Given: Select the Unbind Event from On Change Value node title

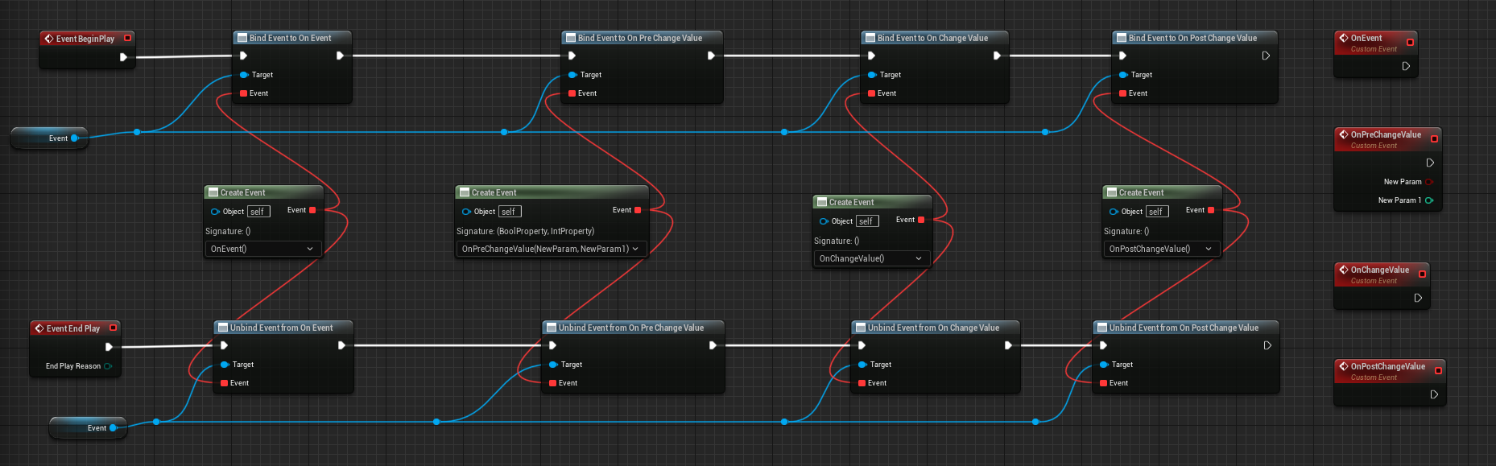Looking at the screenshot, I should tap(932, 328).
